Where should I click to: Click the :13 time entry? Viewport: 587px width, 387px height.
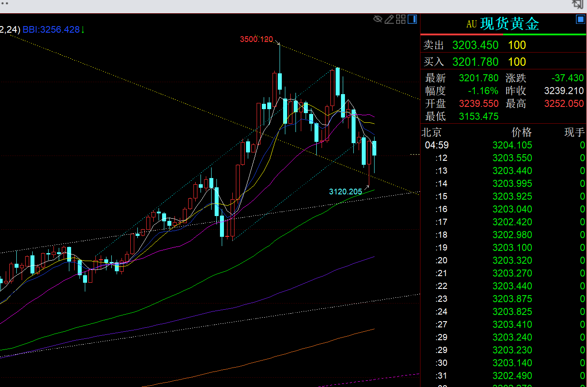(x=441, y=171)
